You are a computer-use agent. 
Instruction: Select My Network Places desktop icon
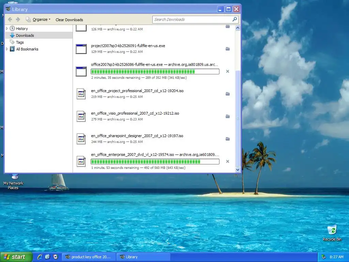(x=13, y=181)
